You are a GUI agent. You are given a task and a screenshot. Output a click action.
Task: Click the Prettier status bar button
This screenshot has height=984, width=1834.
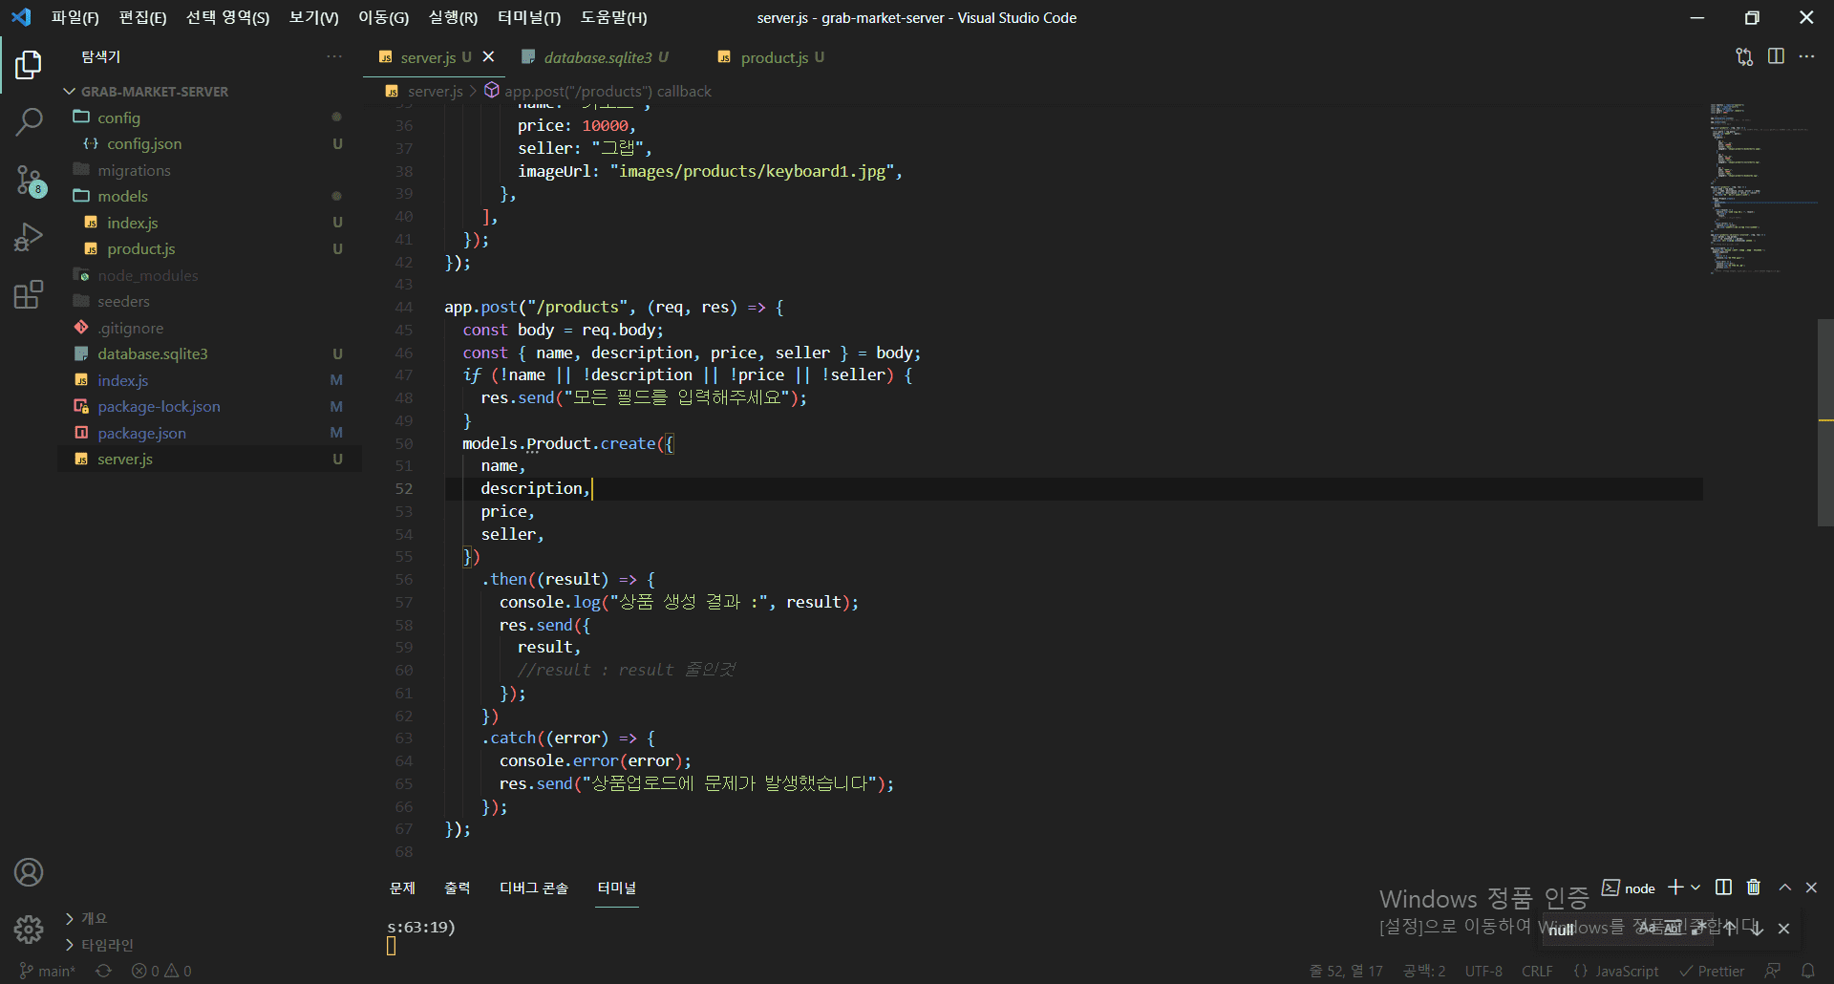tap(1712, 971)
